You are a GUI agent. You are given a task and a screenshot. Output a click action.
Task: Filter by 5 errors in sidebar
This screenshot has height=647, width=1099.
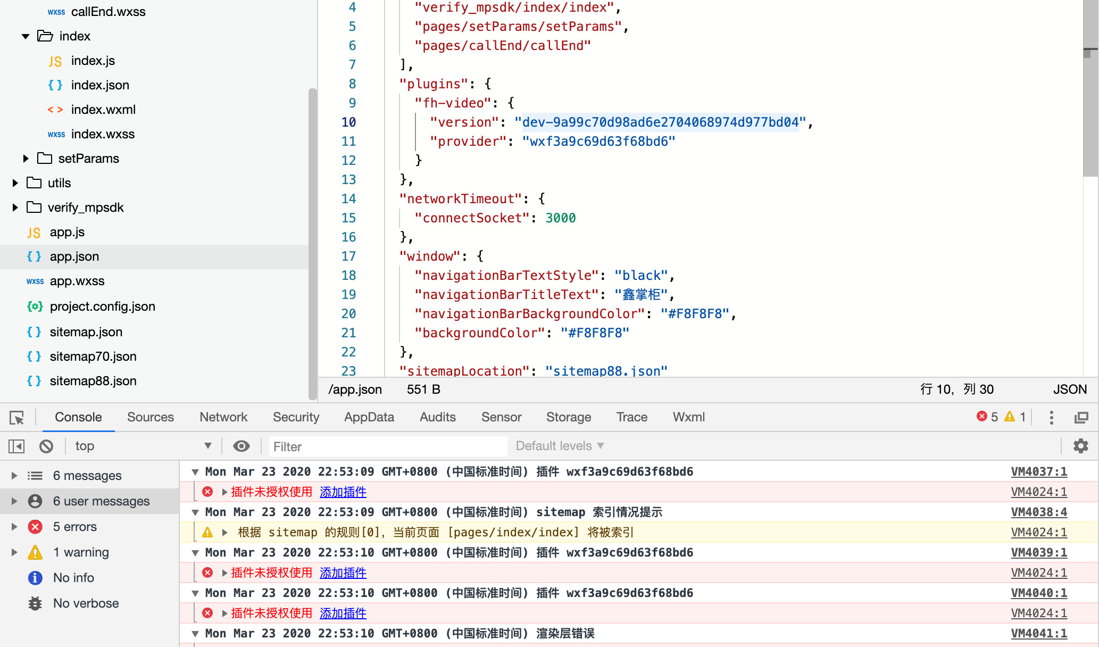[x=75, y=527]
